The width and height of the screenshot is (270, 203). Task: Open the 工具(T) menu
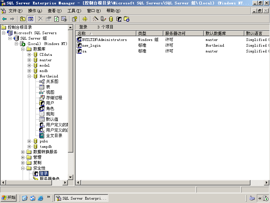point(74,11)
